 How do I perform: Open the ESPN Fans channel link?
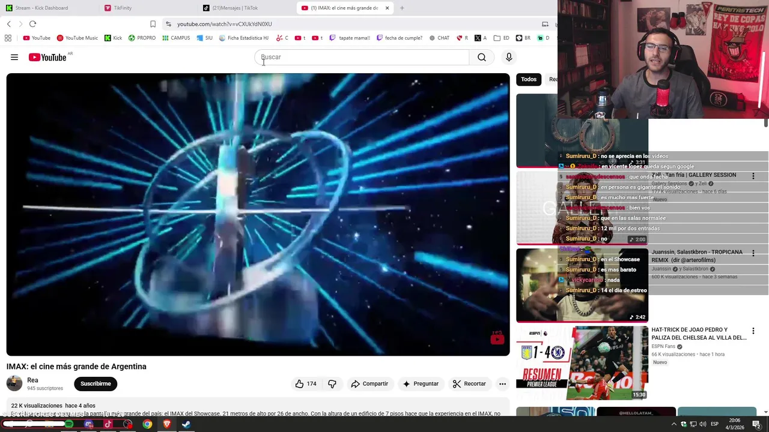click(x=663, y=346)
